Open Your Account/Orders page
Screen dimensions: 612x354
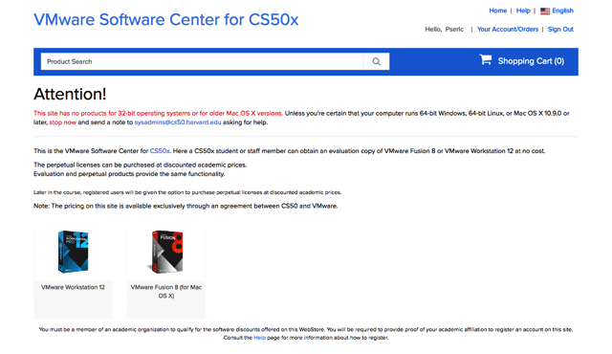(x=508, y=30)
